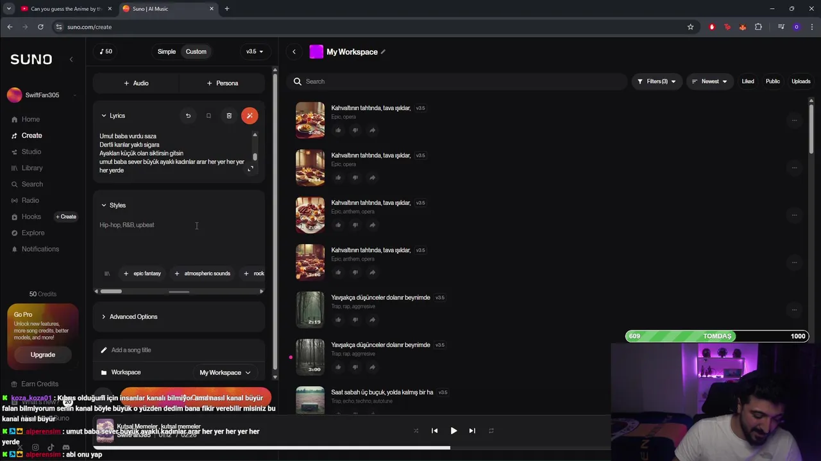Switch to Simple mode

click(x=167, y=52)
